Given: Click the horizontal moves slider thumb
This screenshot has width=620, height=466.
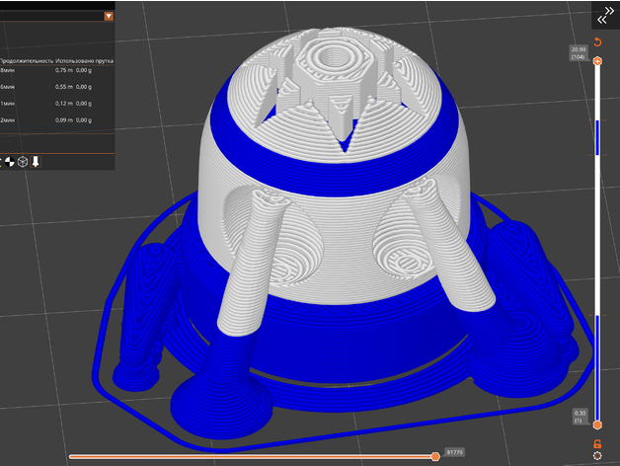Looking at the screenshot, I should coord(435,456).
